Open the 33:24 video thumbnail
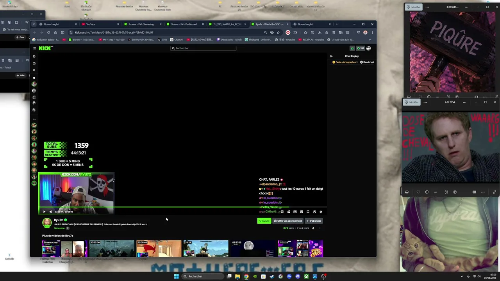The height and width of the screenshot is (281, 500). pyautogui.click(x=206, y=249)
